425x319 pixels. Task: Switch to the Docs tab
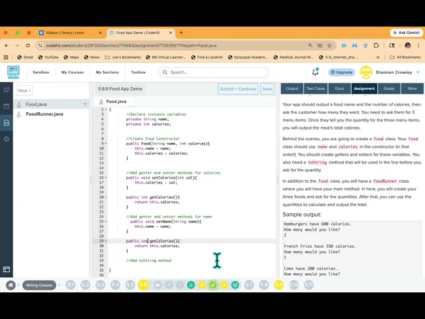[x=339, y=88]
